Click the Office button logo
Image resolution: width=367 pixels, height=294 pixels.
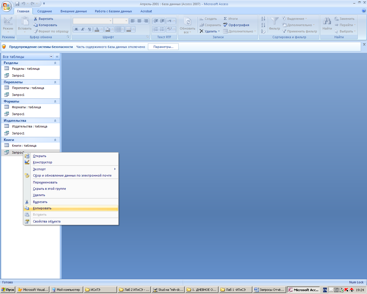click(x=6, y=6)
